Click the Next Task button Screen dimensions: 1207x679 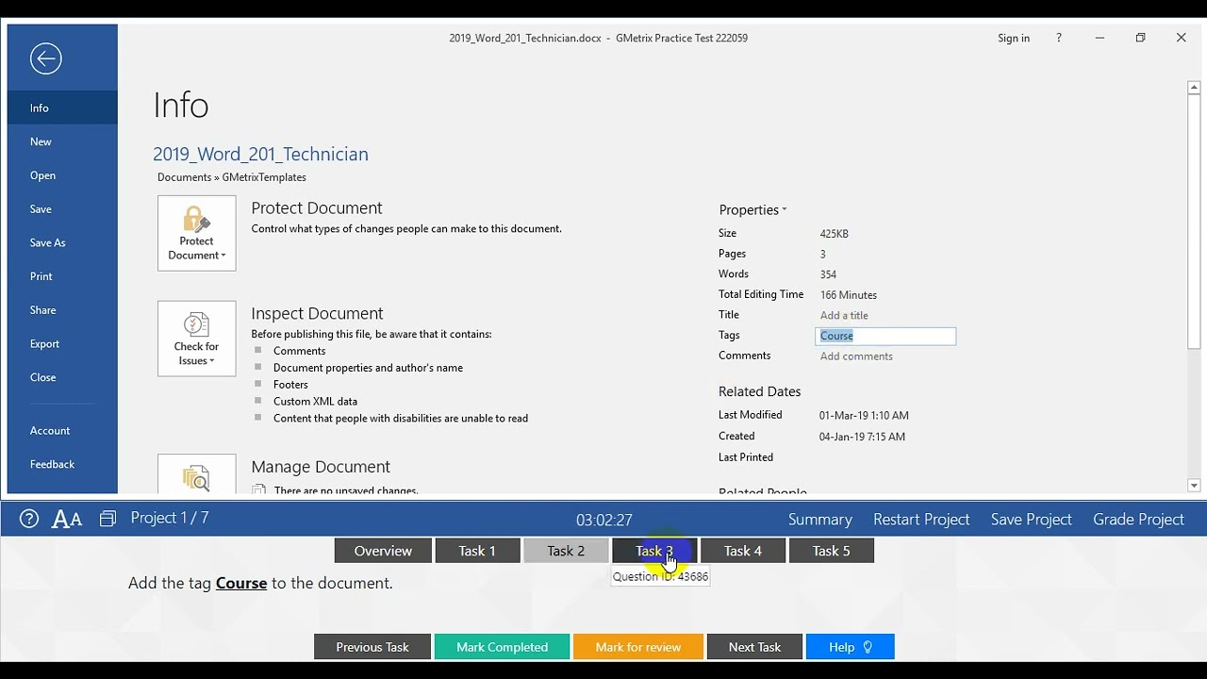point(754,647)
